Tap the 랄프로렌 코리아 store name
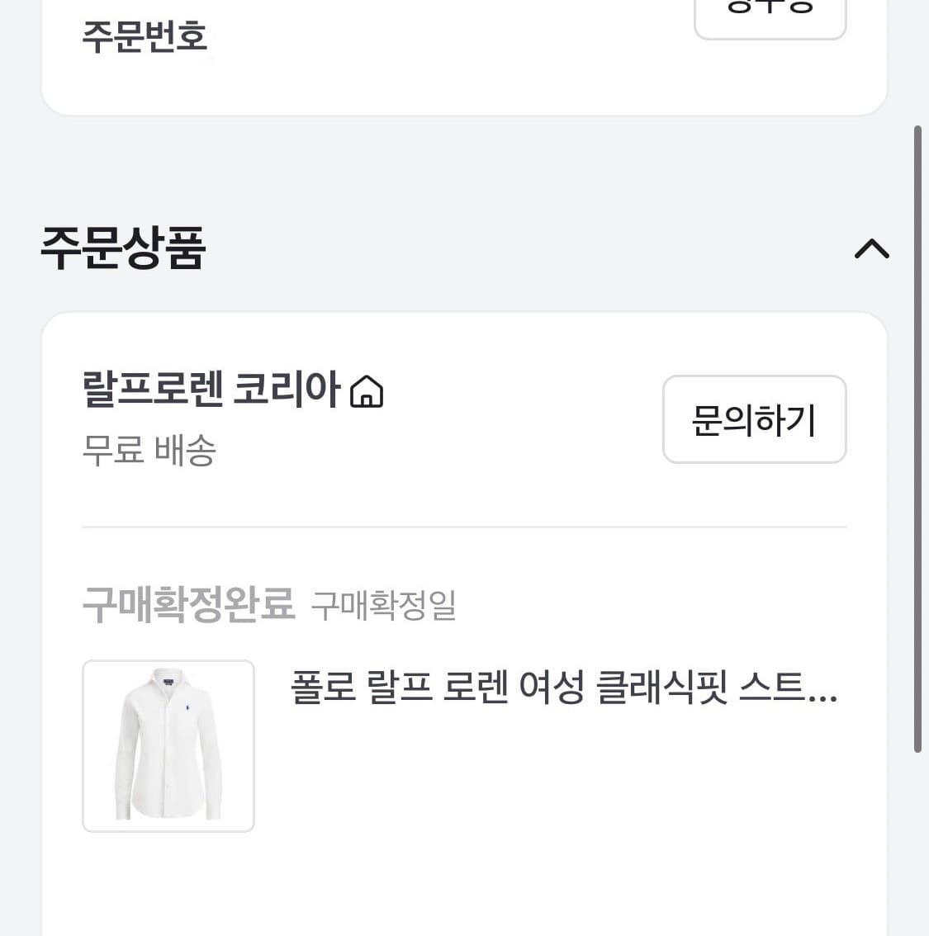 tap(211, 389)
